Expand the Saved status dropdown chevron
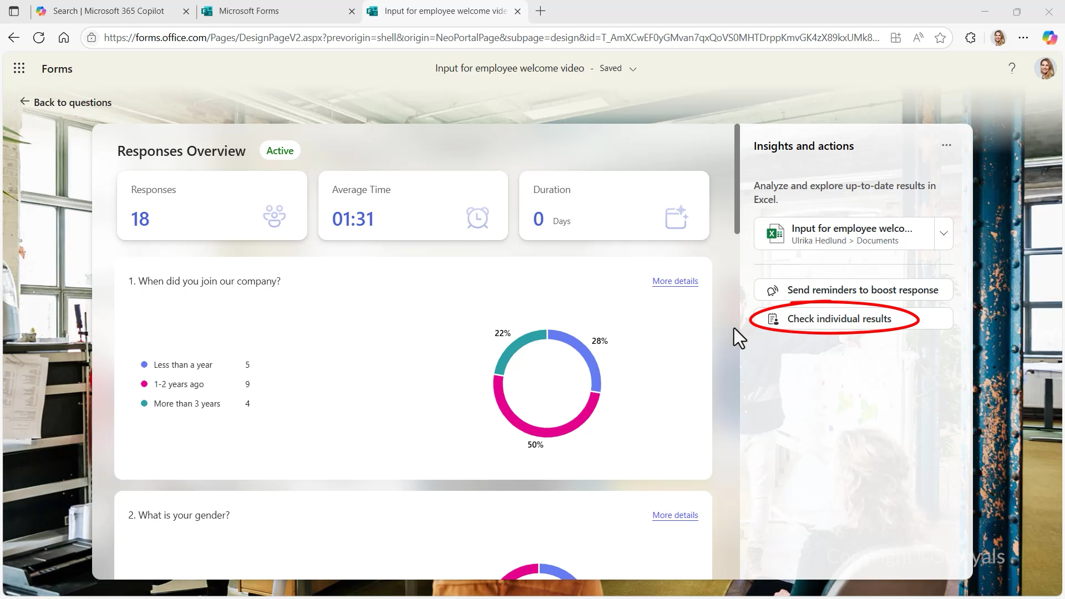Viewport: 1065px width, 599px height. (633, 69)
